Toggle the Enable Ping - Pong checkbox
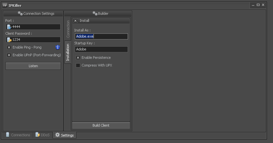Image resolution: width=273 pixels, height=143 pixels. click(x=9, y=47)
